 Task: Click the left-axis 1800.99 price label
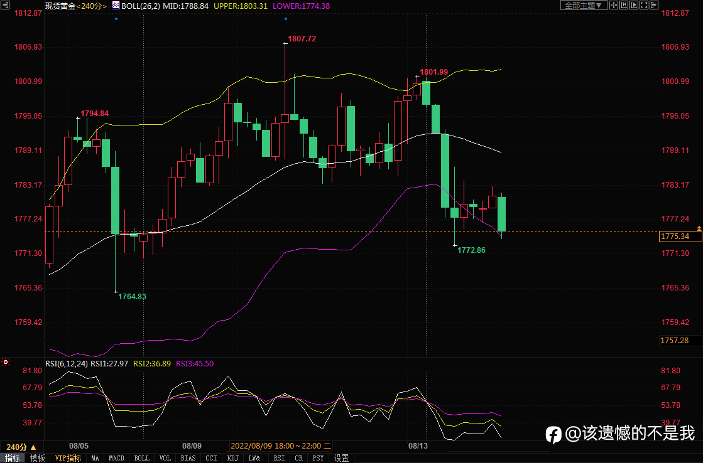pos(28,82)
